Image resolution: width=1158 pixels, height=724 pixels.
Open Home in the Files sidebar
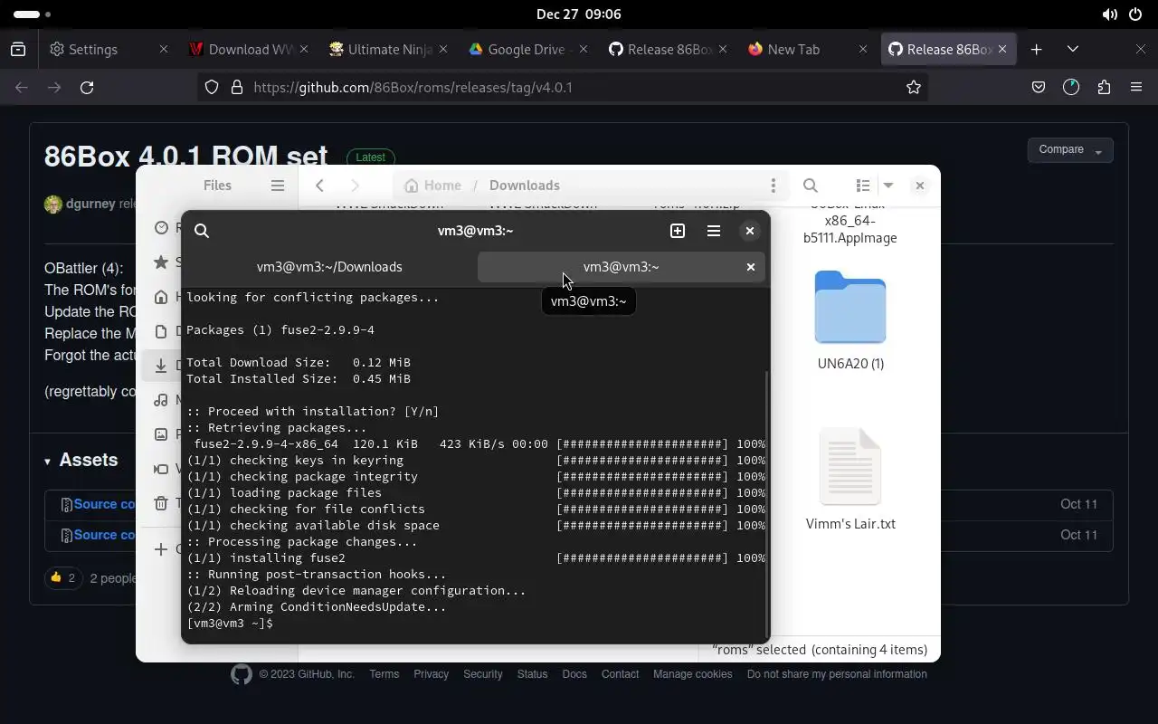point(161,297)
